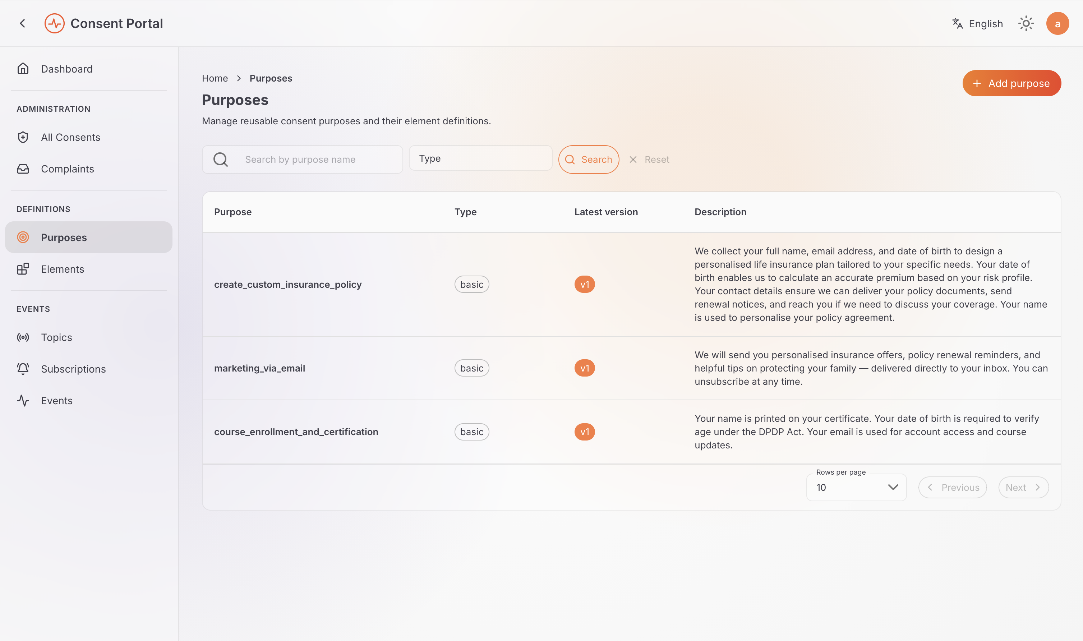Click basic tag in course_enrollment_and_certification row
1083x641 pixels.
471,432
